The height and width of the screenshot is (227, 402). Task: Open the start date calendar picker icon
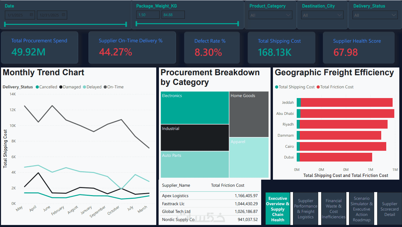click(x=32, y=15)
